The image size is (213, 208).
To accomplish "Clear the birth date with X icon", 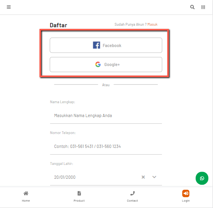I will [x=143, y=177].
